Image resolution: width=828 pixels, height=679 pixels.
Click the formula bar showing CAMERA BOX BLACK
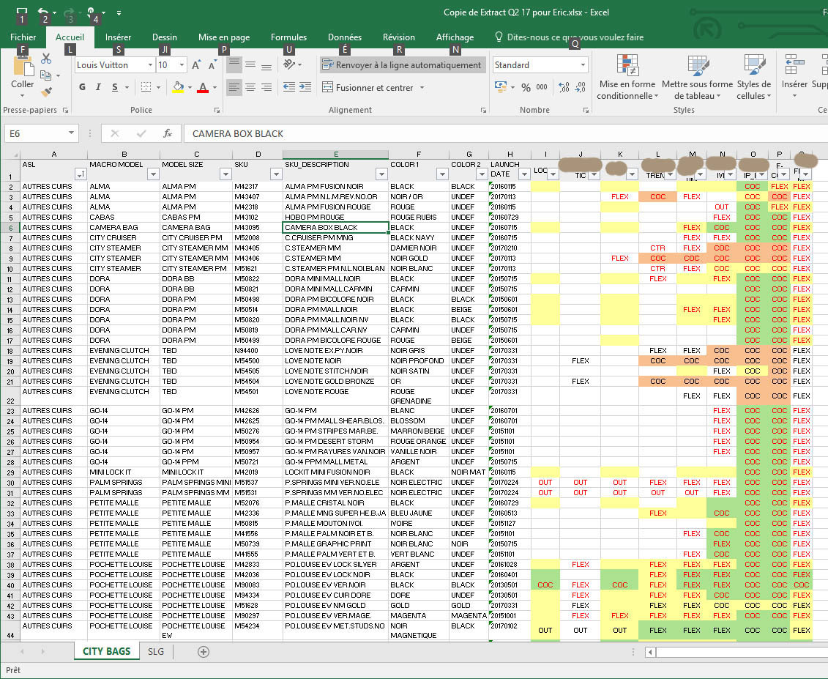point(505,134)
